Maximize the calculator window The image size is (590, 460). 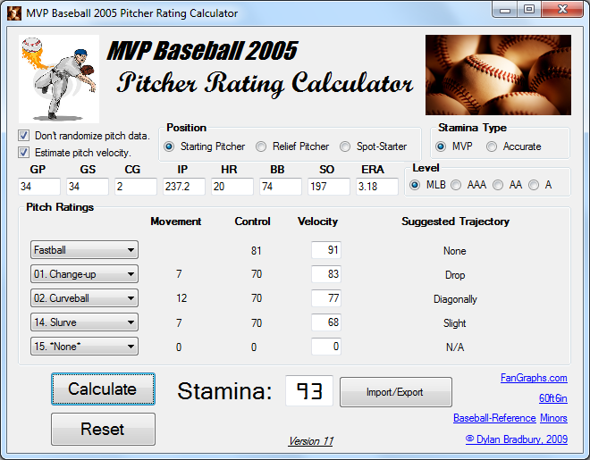click(529, 10)
